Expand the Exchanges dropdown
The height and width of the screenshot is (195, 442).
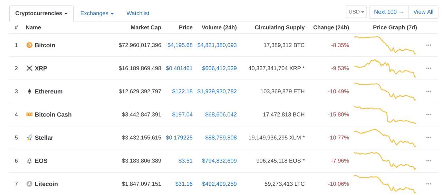pyautogui.click(x=97, y=13)
